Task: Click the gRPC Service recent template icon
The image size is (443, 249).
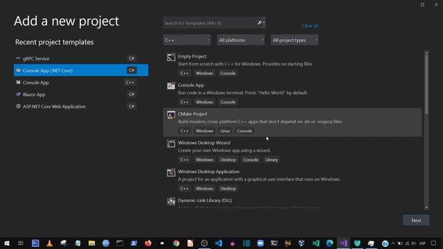Action: pos(19,58)
